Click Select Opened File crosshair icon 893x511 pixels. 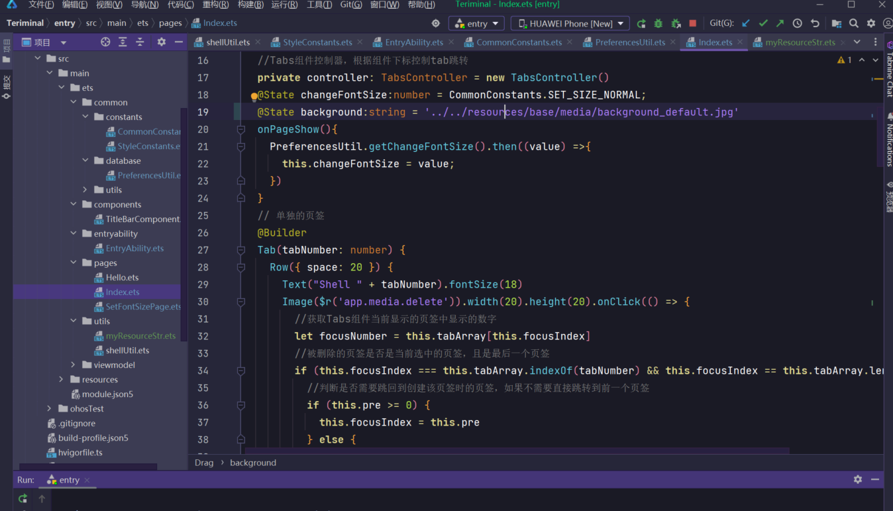pyautogui.click(x=105, y=42)
